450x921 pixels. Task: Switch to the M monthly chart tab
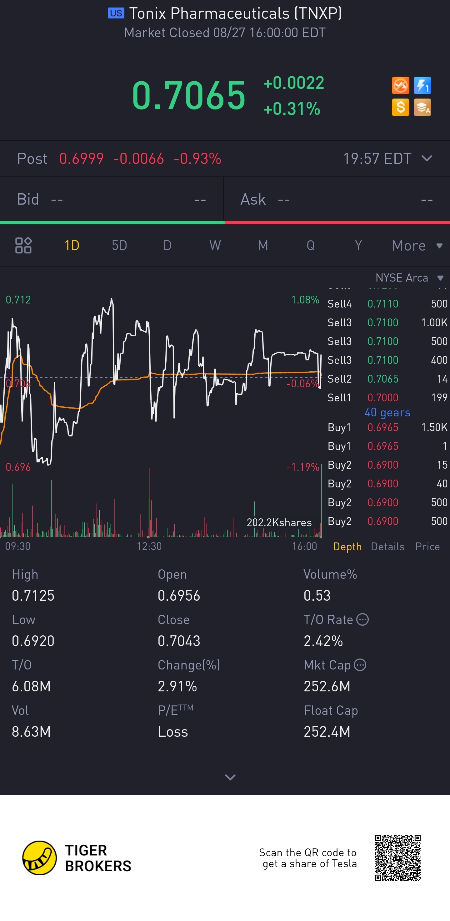click(263, 246)
